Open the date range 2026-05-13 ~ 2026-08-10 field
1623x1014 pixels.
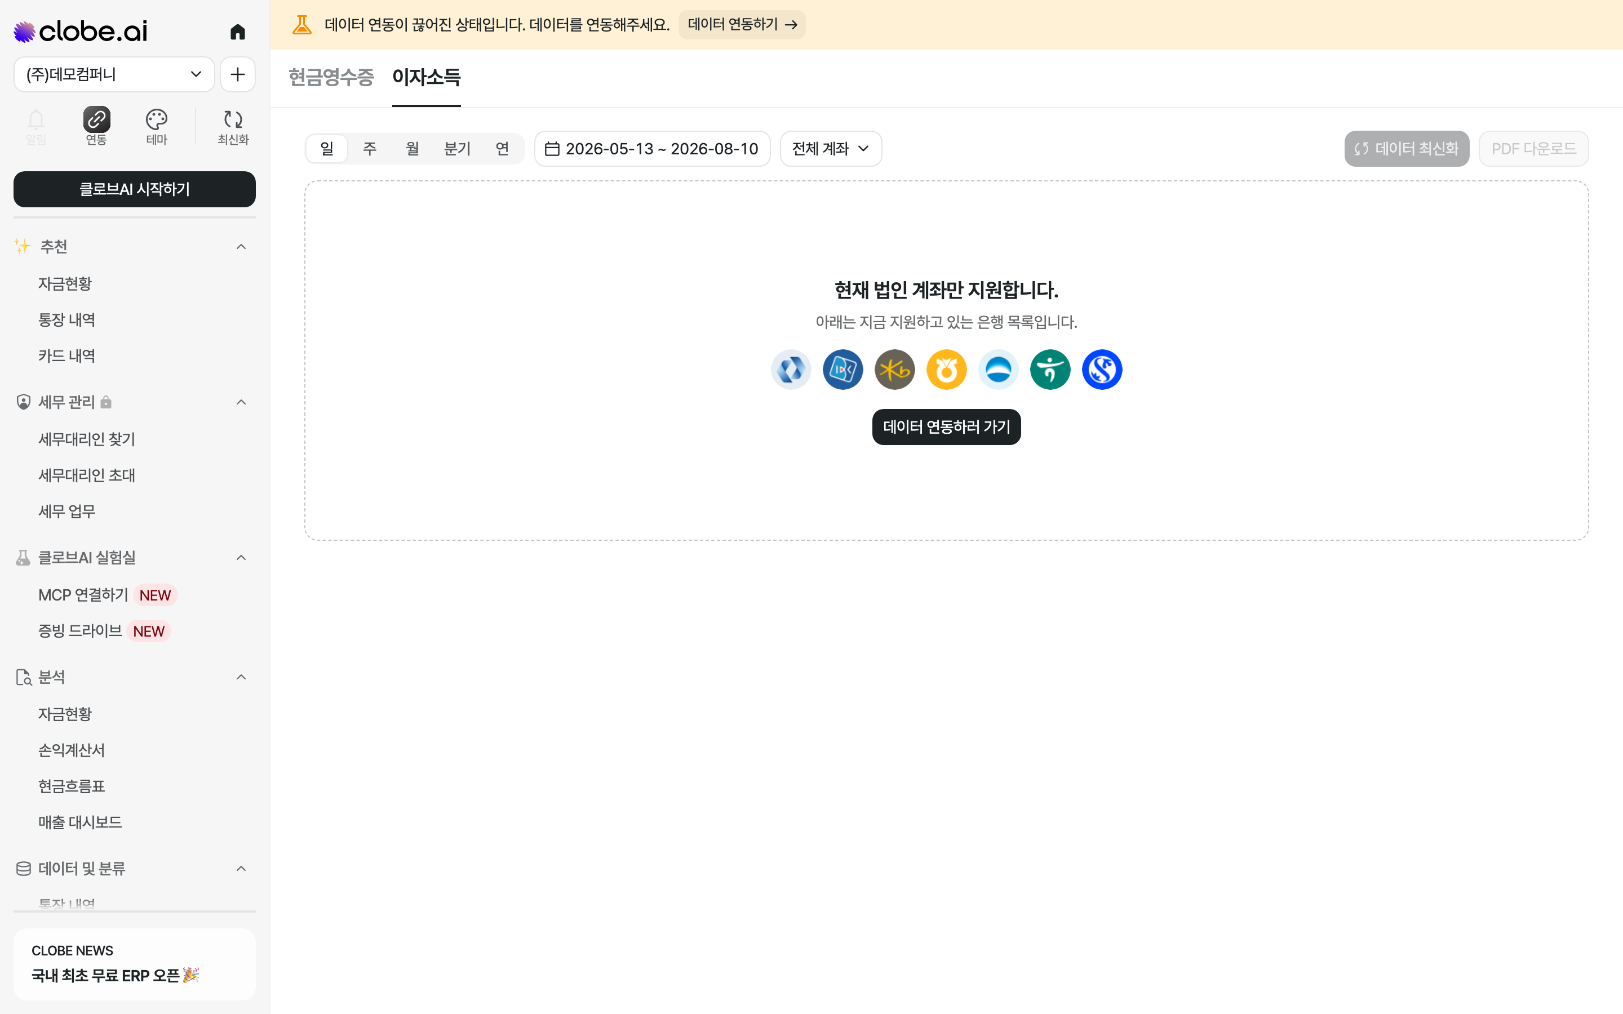tap(652, 149)
